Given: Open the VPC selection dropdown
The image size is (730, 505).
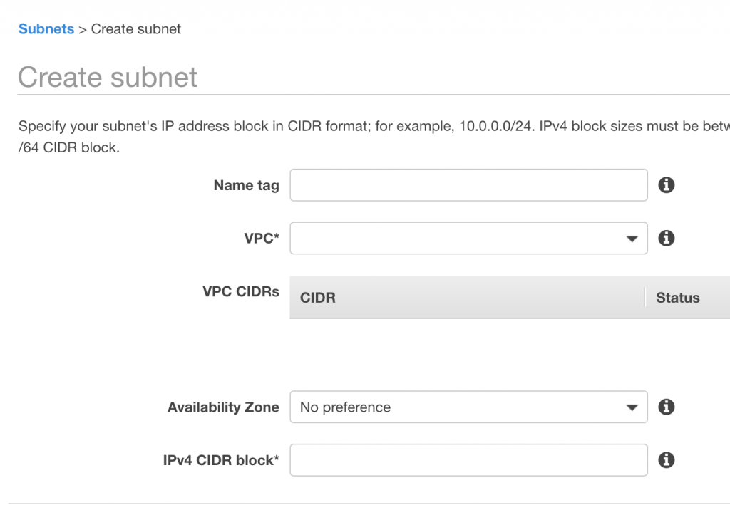Looking at the screenshot, I should [x=468, y=238].
